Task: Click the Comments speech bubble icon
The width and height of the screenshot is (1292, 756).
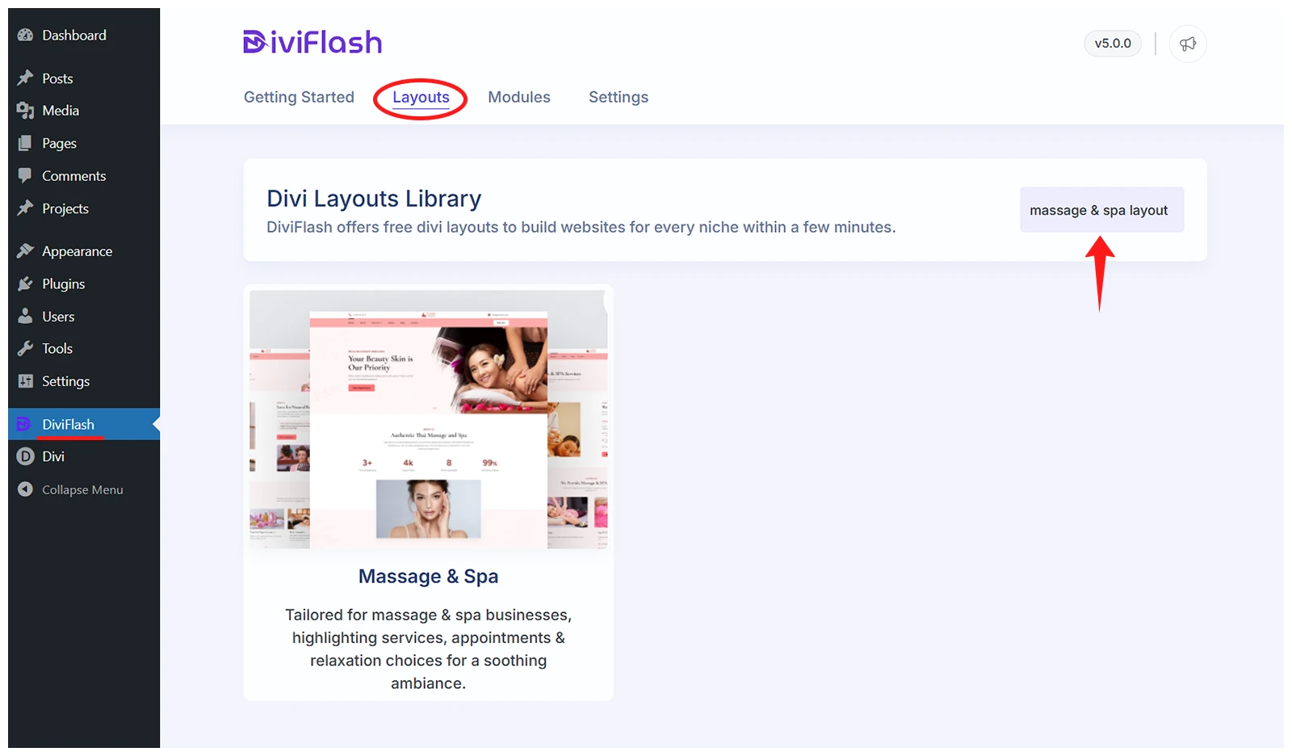Action: click(x=26, y=175)
